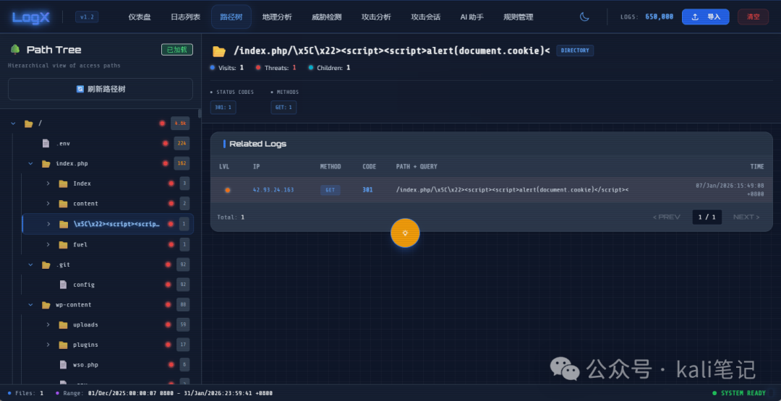
Task: Click the plugins folder icon
Action: (x=63, y=345)
